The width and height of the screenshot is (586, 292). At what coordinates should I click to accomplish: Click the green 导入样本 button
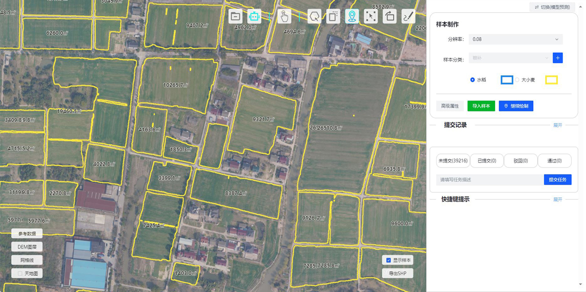(x=481, y=106)
